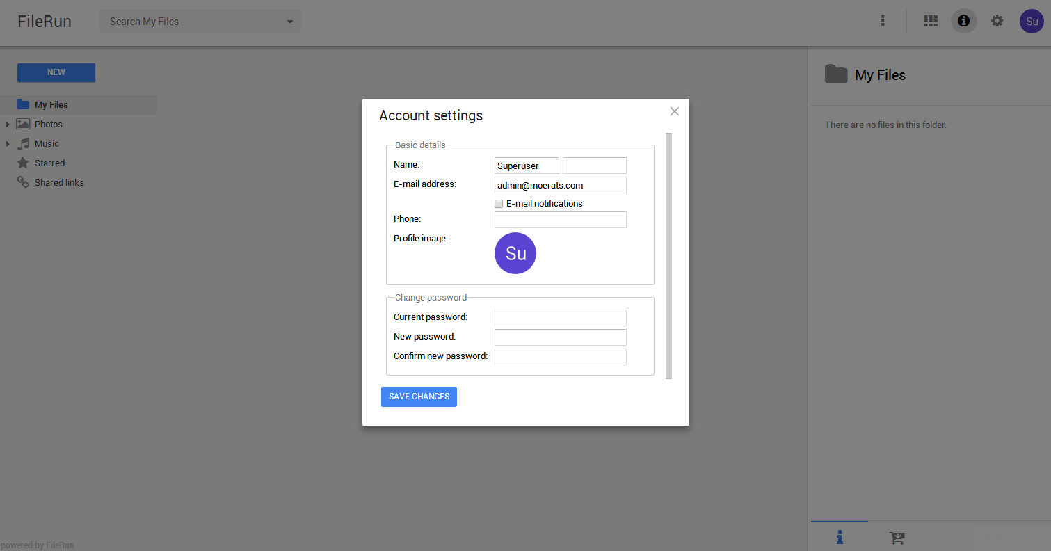1051x551 pixels.
Task: Click the blue NEW button
Action: [56, 72]
